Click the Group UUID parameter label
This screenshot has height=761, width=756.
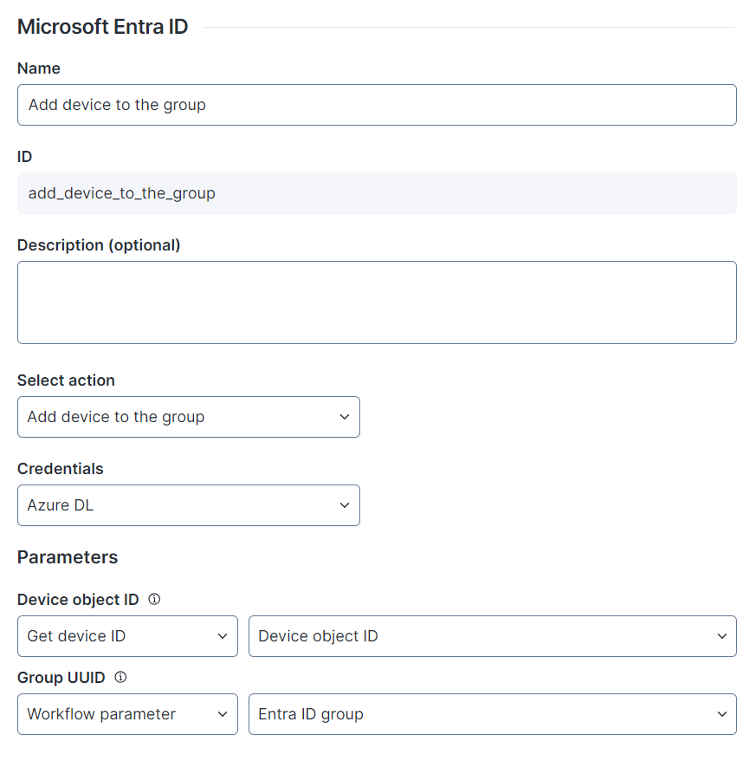tap(61, 677)
